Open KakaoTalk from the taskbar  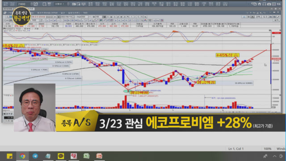pos(61,156)
